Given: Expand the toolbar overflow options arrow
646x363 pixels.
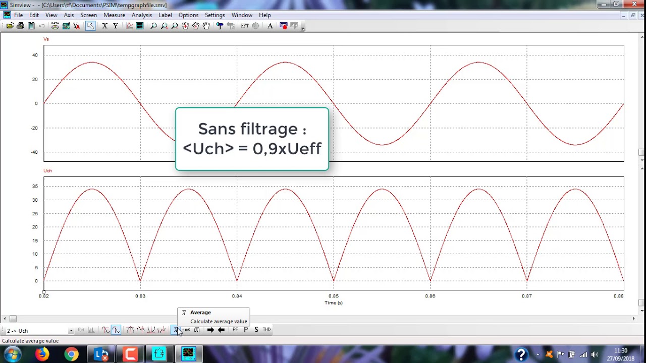Looking at the screenshot, I should (x=303, y=27).
